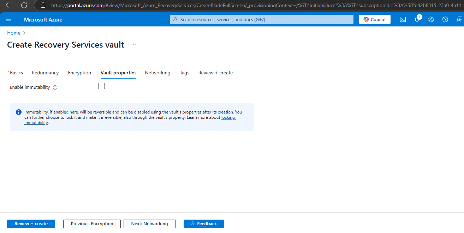Click the blue Review + create button
Viewport: 464px width, 233px height.
pos(31,224)
